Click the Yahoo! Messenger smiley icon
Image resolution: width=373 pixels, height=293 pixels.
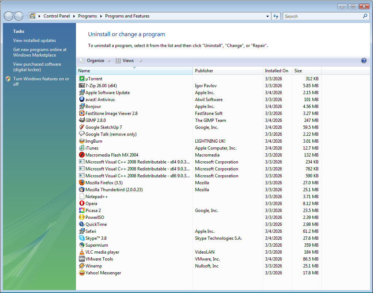81,273
